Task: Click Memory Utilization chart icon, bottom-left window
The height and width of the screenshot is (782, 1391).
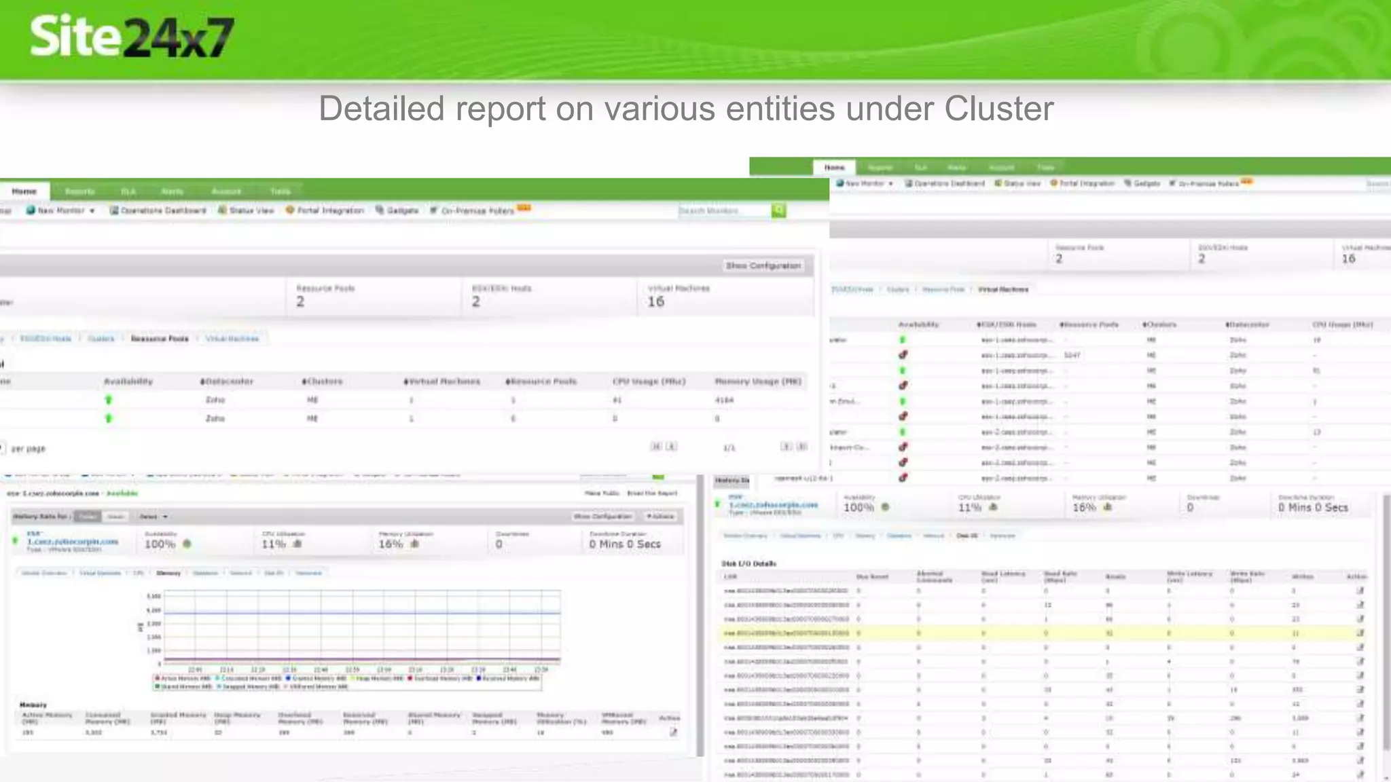Action: 414,544
